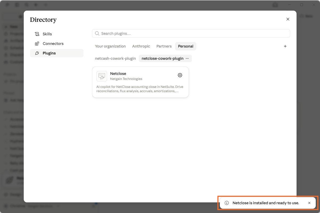The width and height of the screenshot is (320, 213).
Task: Switch to the Anthropic tab
Action: tap(141, 46)
